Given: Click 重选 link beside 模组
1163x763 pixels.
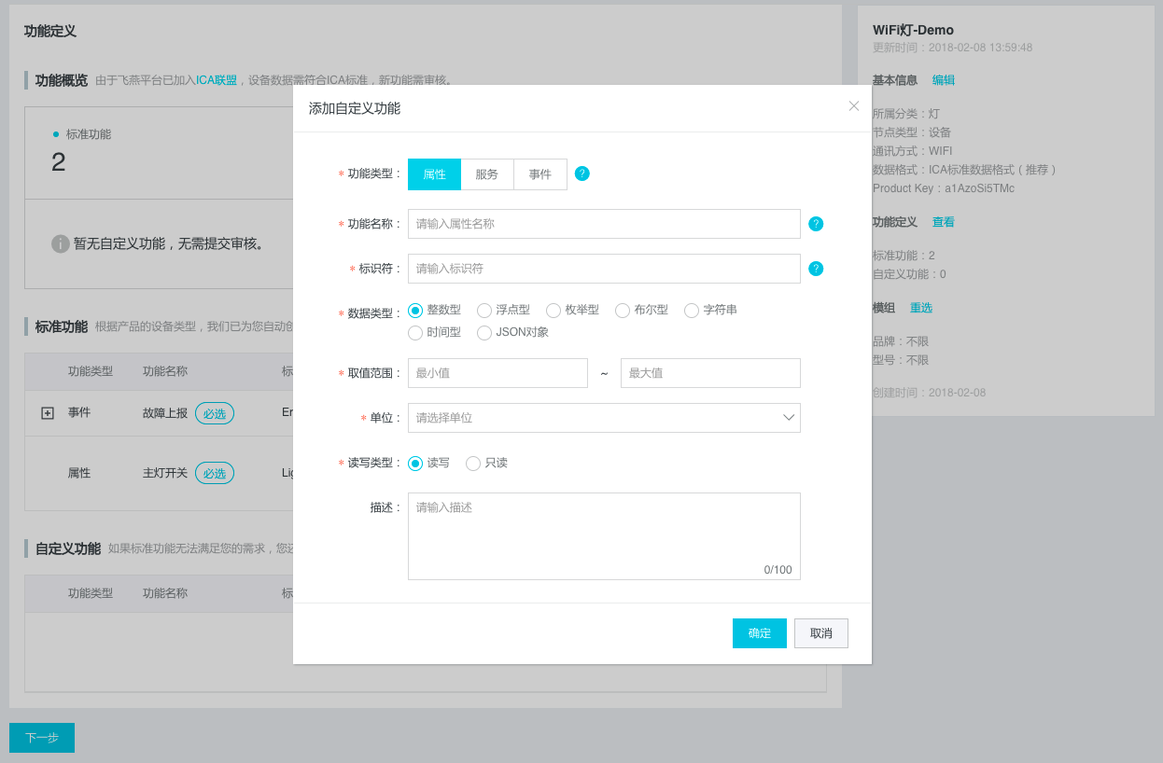Looking at the screenshot, I should (920, 308).
